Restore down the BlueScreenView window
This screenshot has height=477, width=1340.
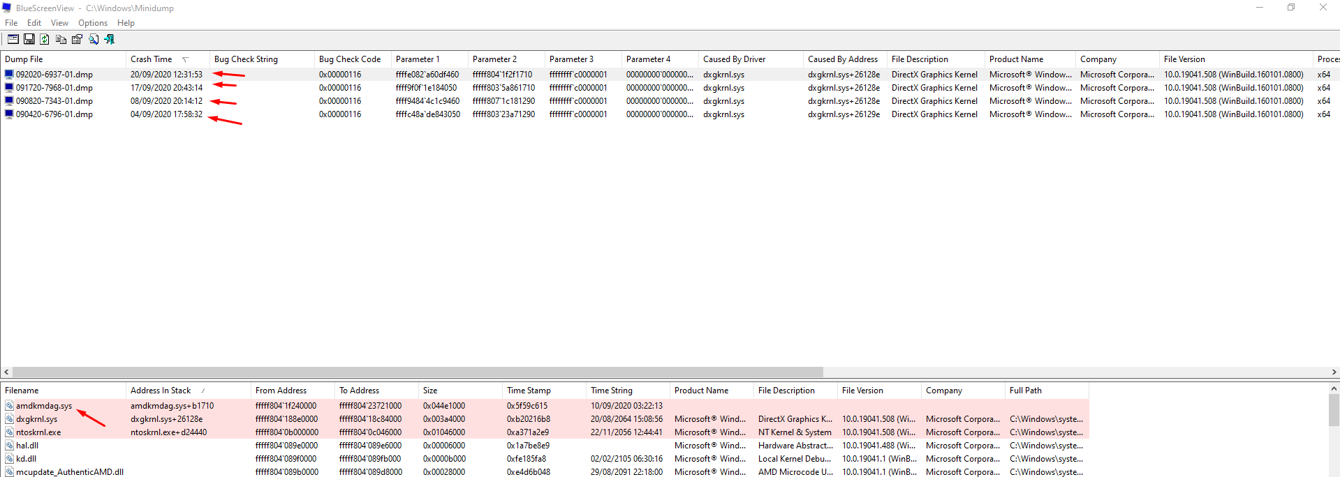1291,8
